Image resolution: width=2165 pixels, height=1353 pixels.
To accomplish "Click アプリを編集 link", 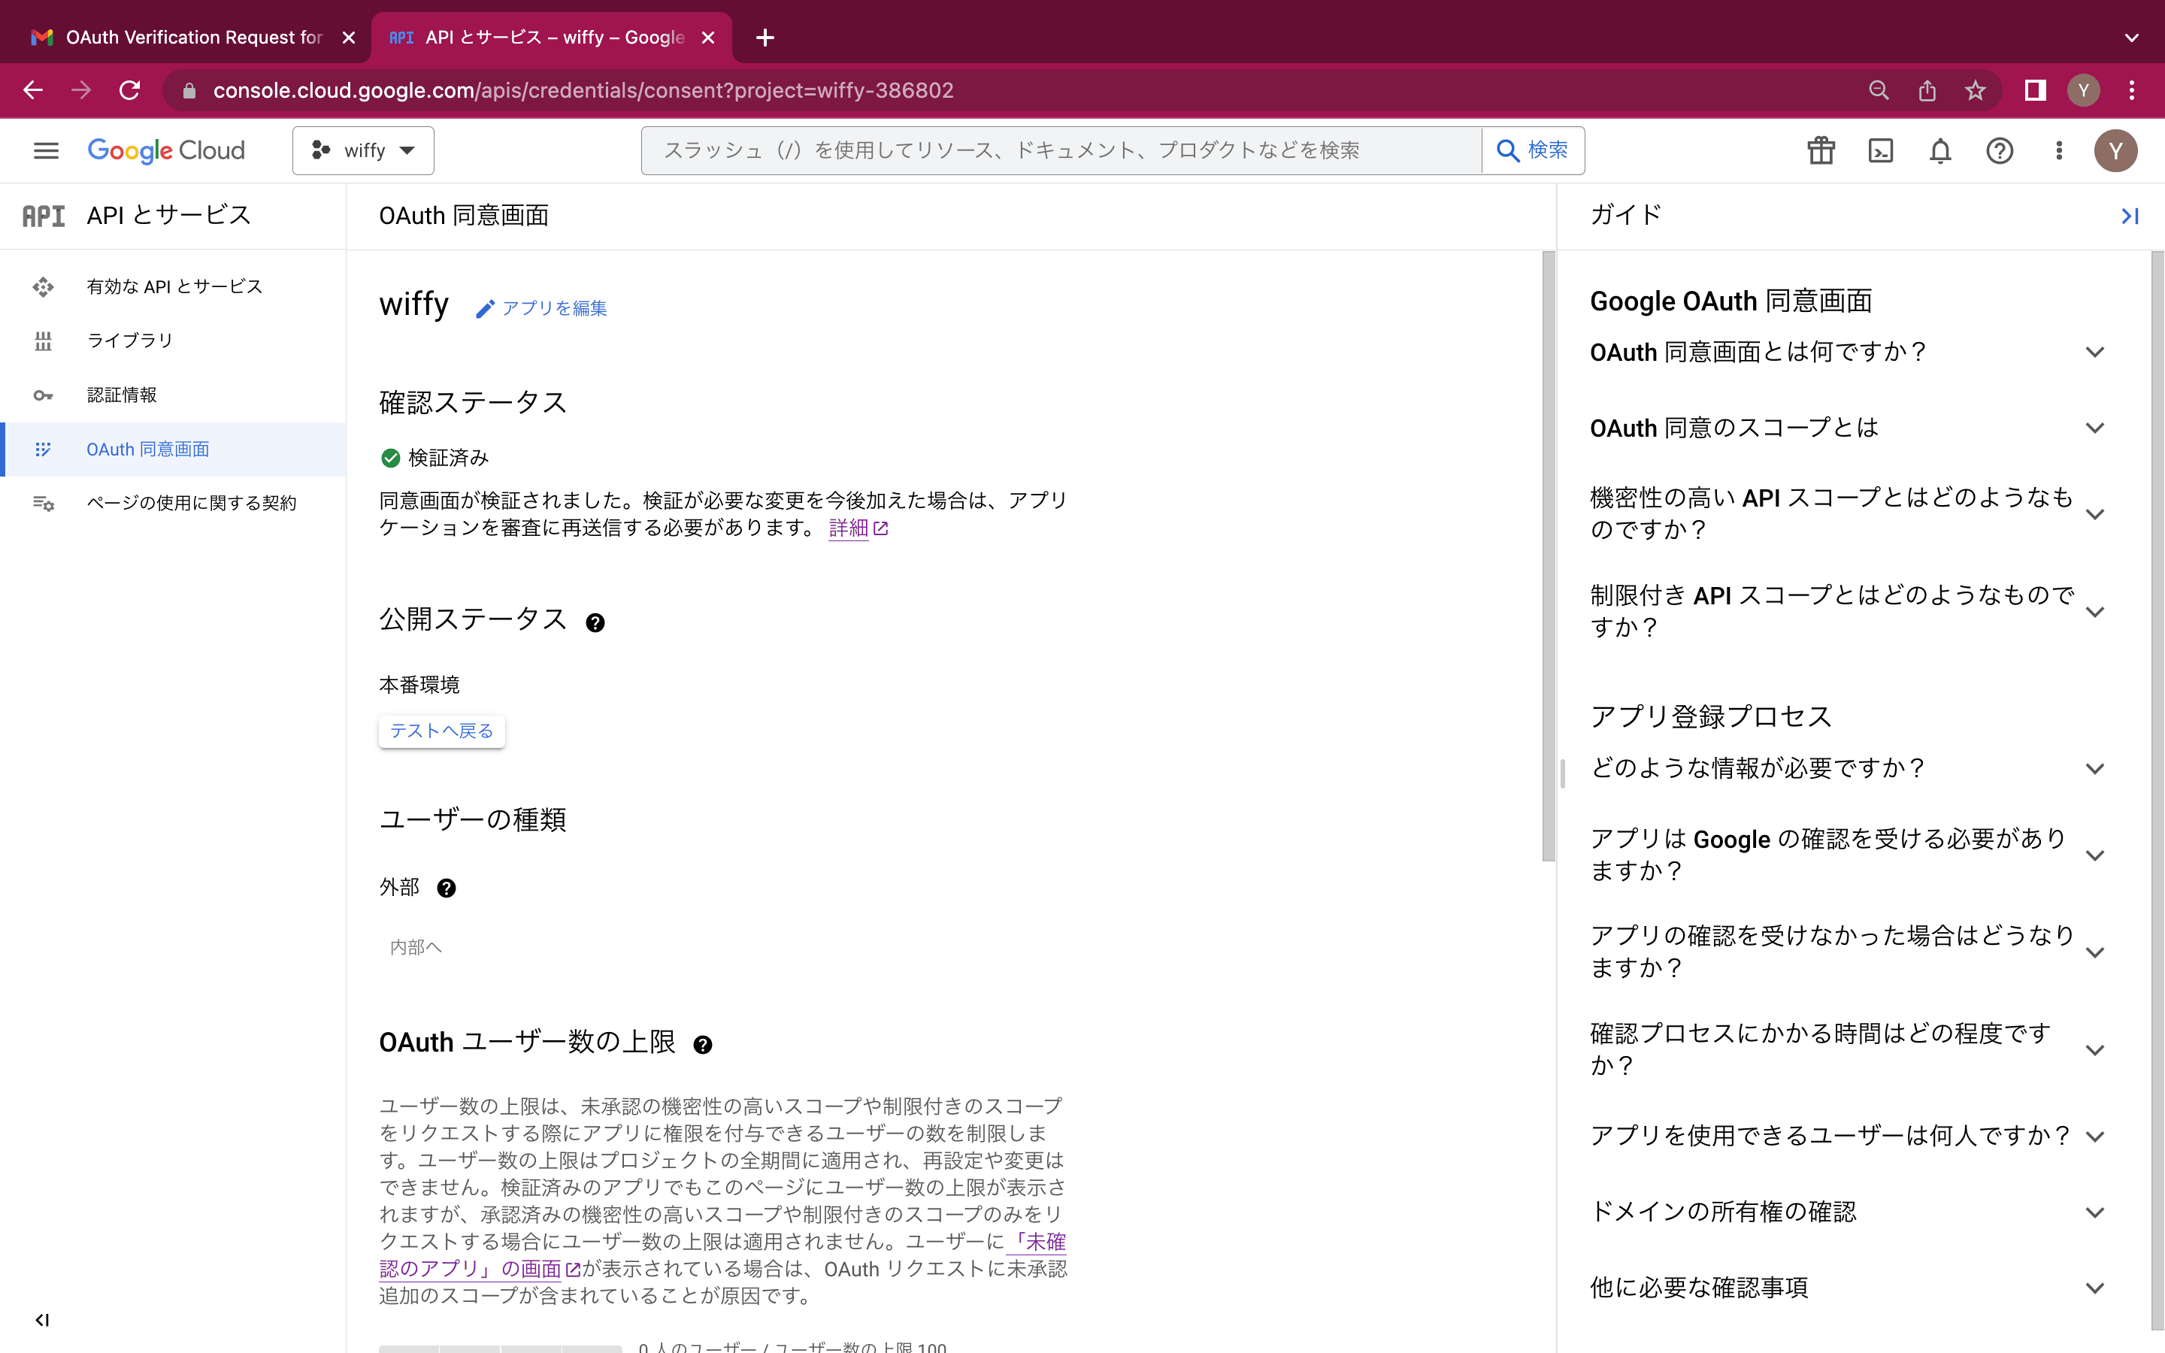I will [x=542, y=309].
